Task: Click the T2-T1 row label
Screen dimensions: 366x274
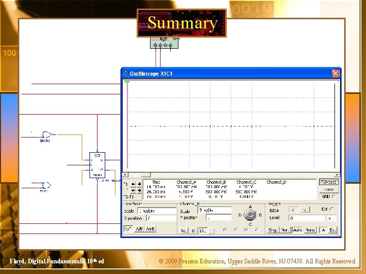Action: (129, 197)
